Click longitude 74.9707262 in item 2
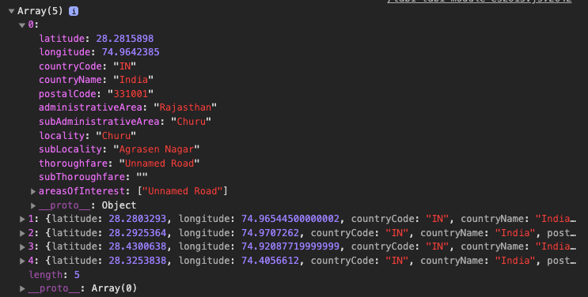 270,232
